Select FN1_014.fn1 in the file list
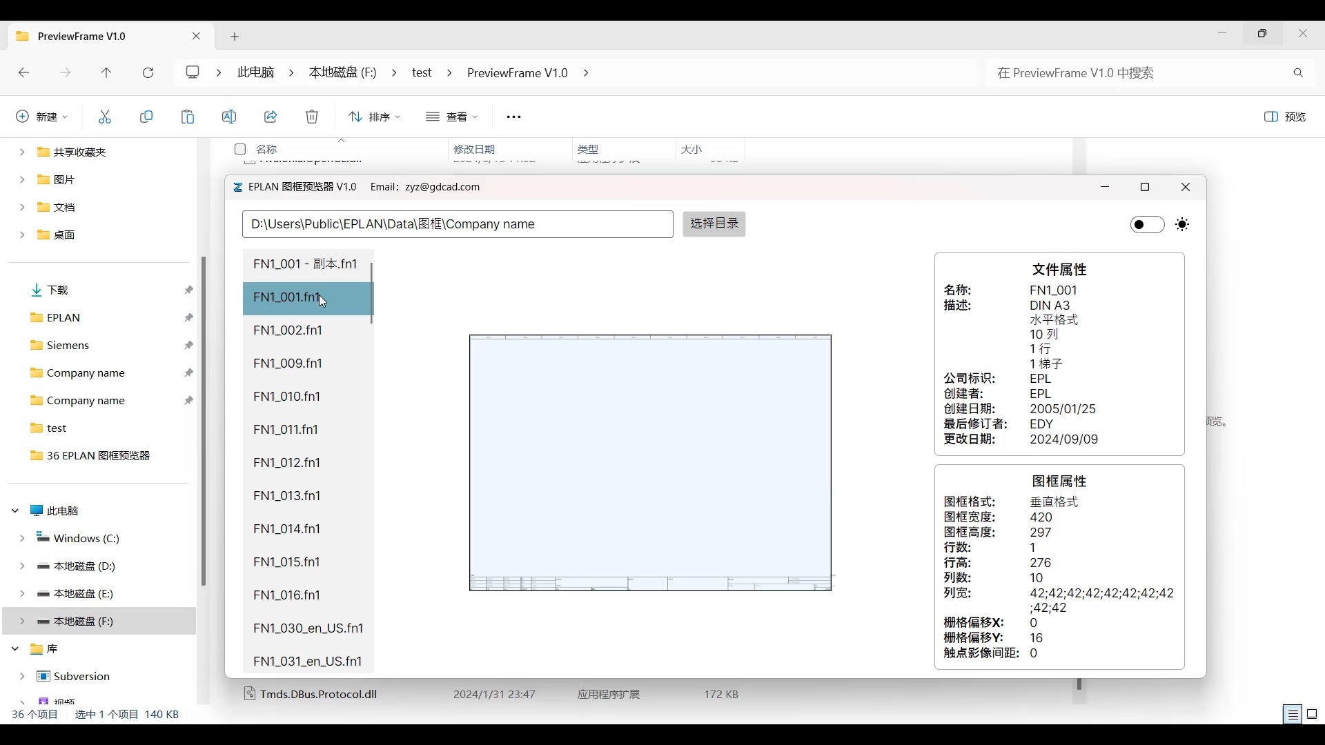Viewport: 1325px width, 745px height. (x=307, y=529)
